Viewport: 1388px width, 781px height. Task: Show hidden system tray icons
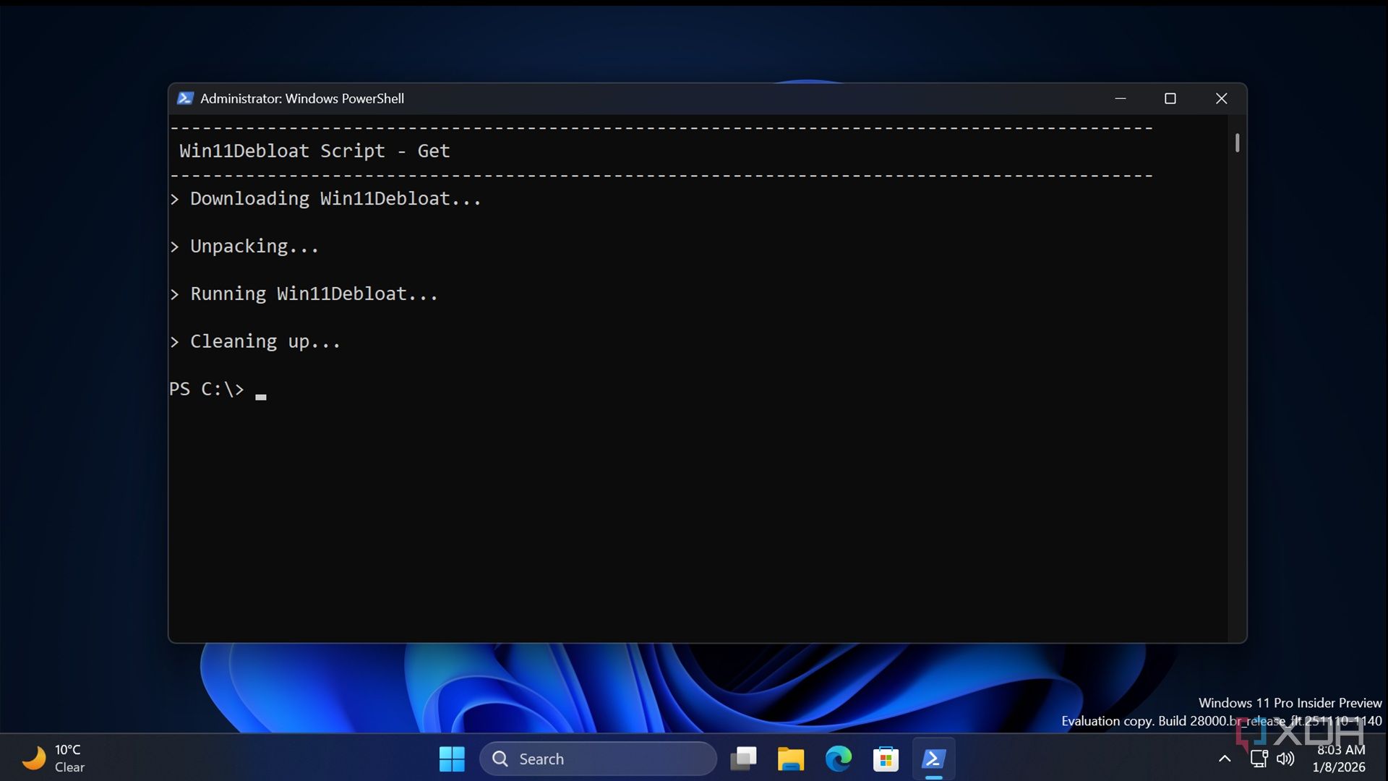[1225, 759]
